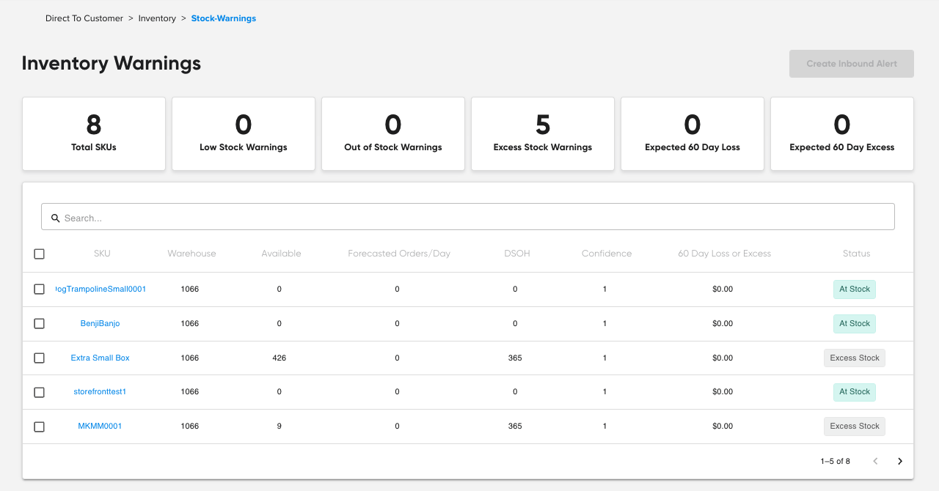Click the Excess Stock Warnings card
Screen dimensions: 939x491
click(x=542, y=134)
